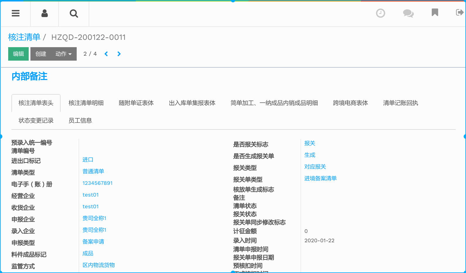Screen dimensions: 466x273
Task: Open the search magnifier icon
Action: tap(74, 13)
